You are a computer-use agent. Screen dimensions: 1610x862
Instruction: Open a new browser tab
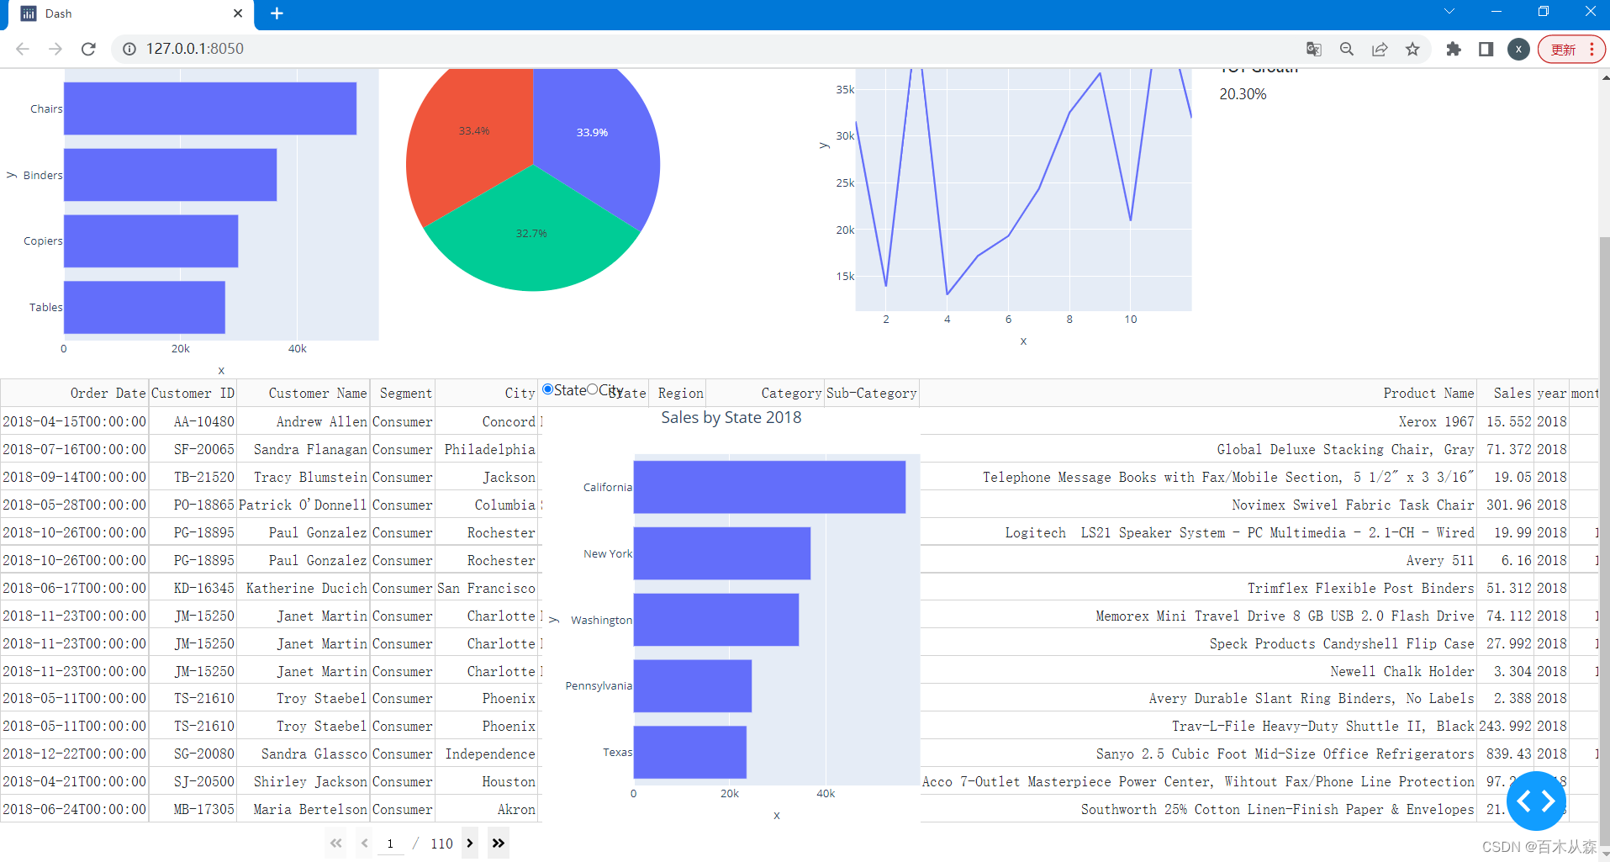(277, 13)
